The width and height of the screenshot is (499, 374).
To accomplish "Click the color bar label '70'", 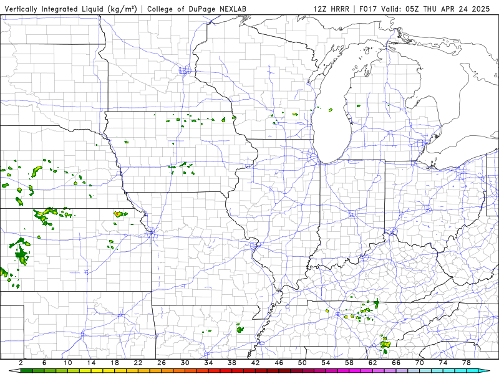I will pyautogui.click(x=419, y=363).
